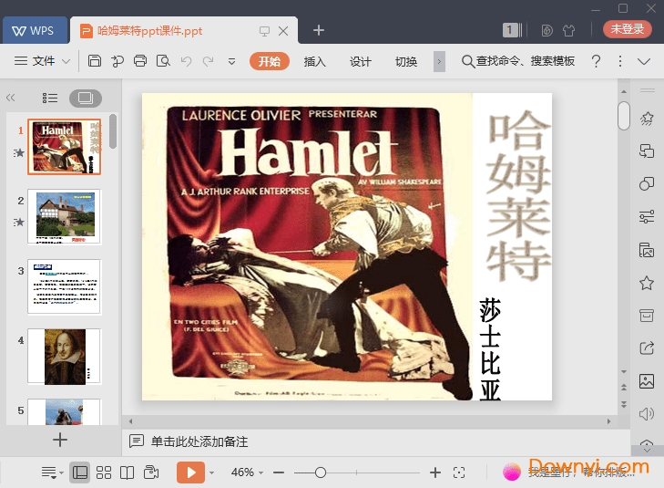Click animation star marker beside slide 2
The width and height of the screenshot is (664, 488).
point(19,222)
